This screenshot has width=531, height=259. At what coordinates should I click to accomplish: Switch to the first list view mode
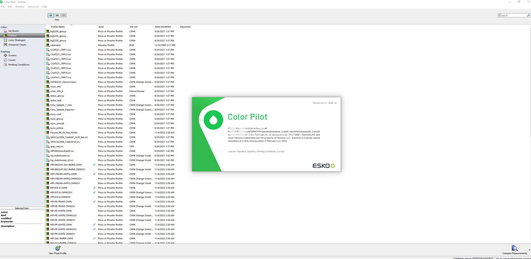pyautogui.click(x=50, y=15)
